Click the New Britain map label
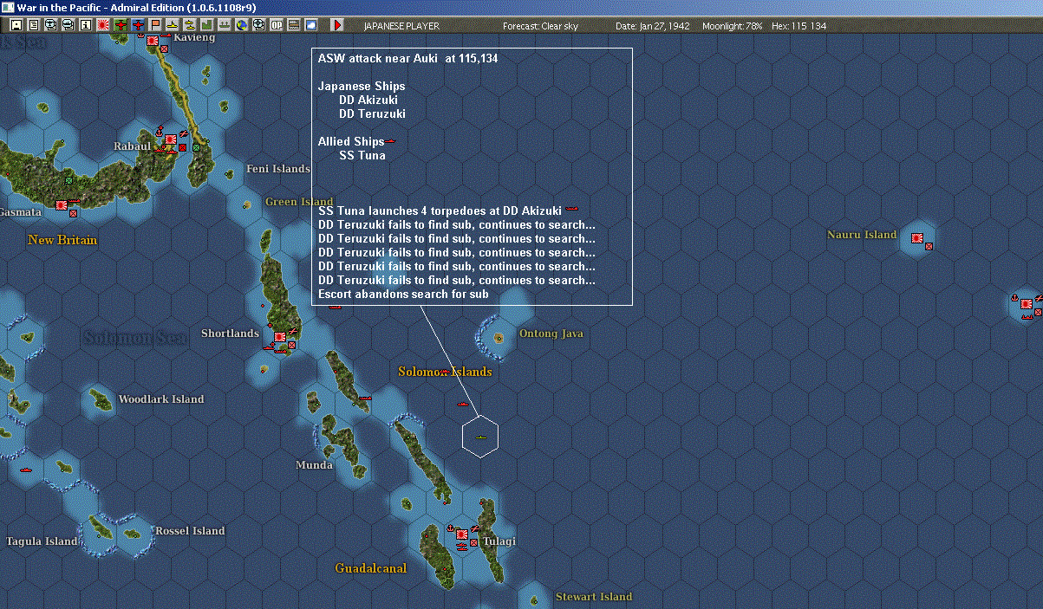 click(x=62, y=240)
